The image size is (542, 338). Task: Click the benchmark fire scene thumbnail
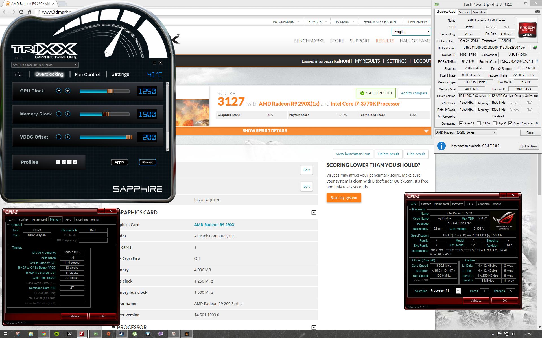point(192,113)
